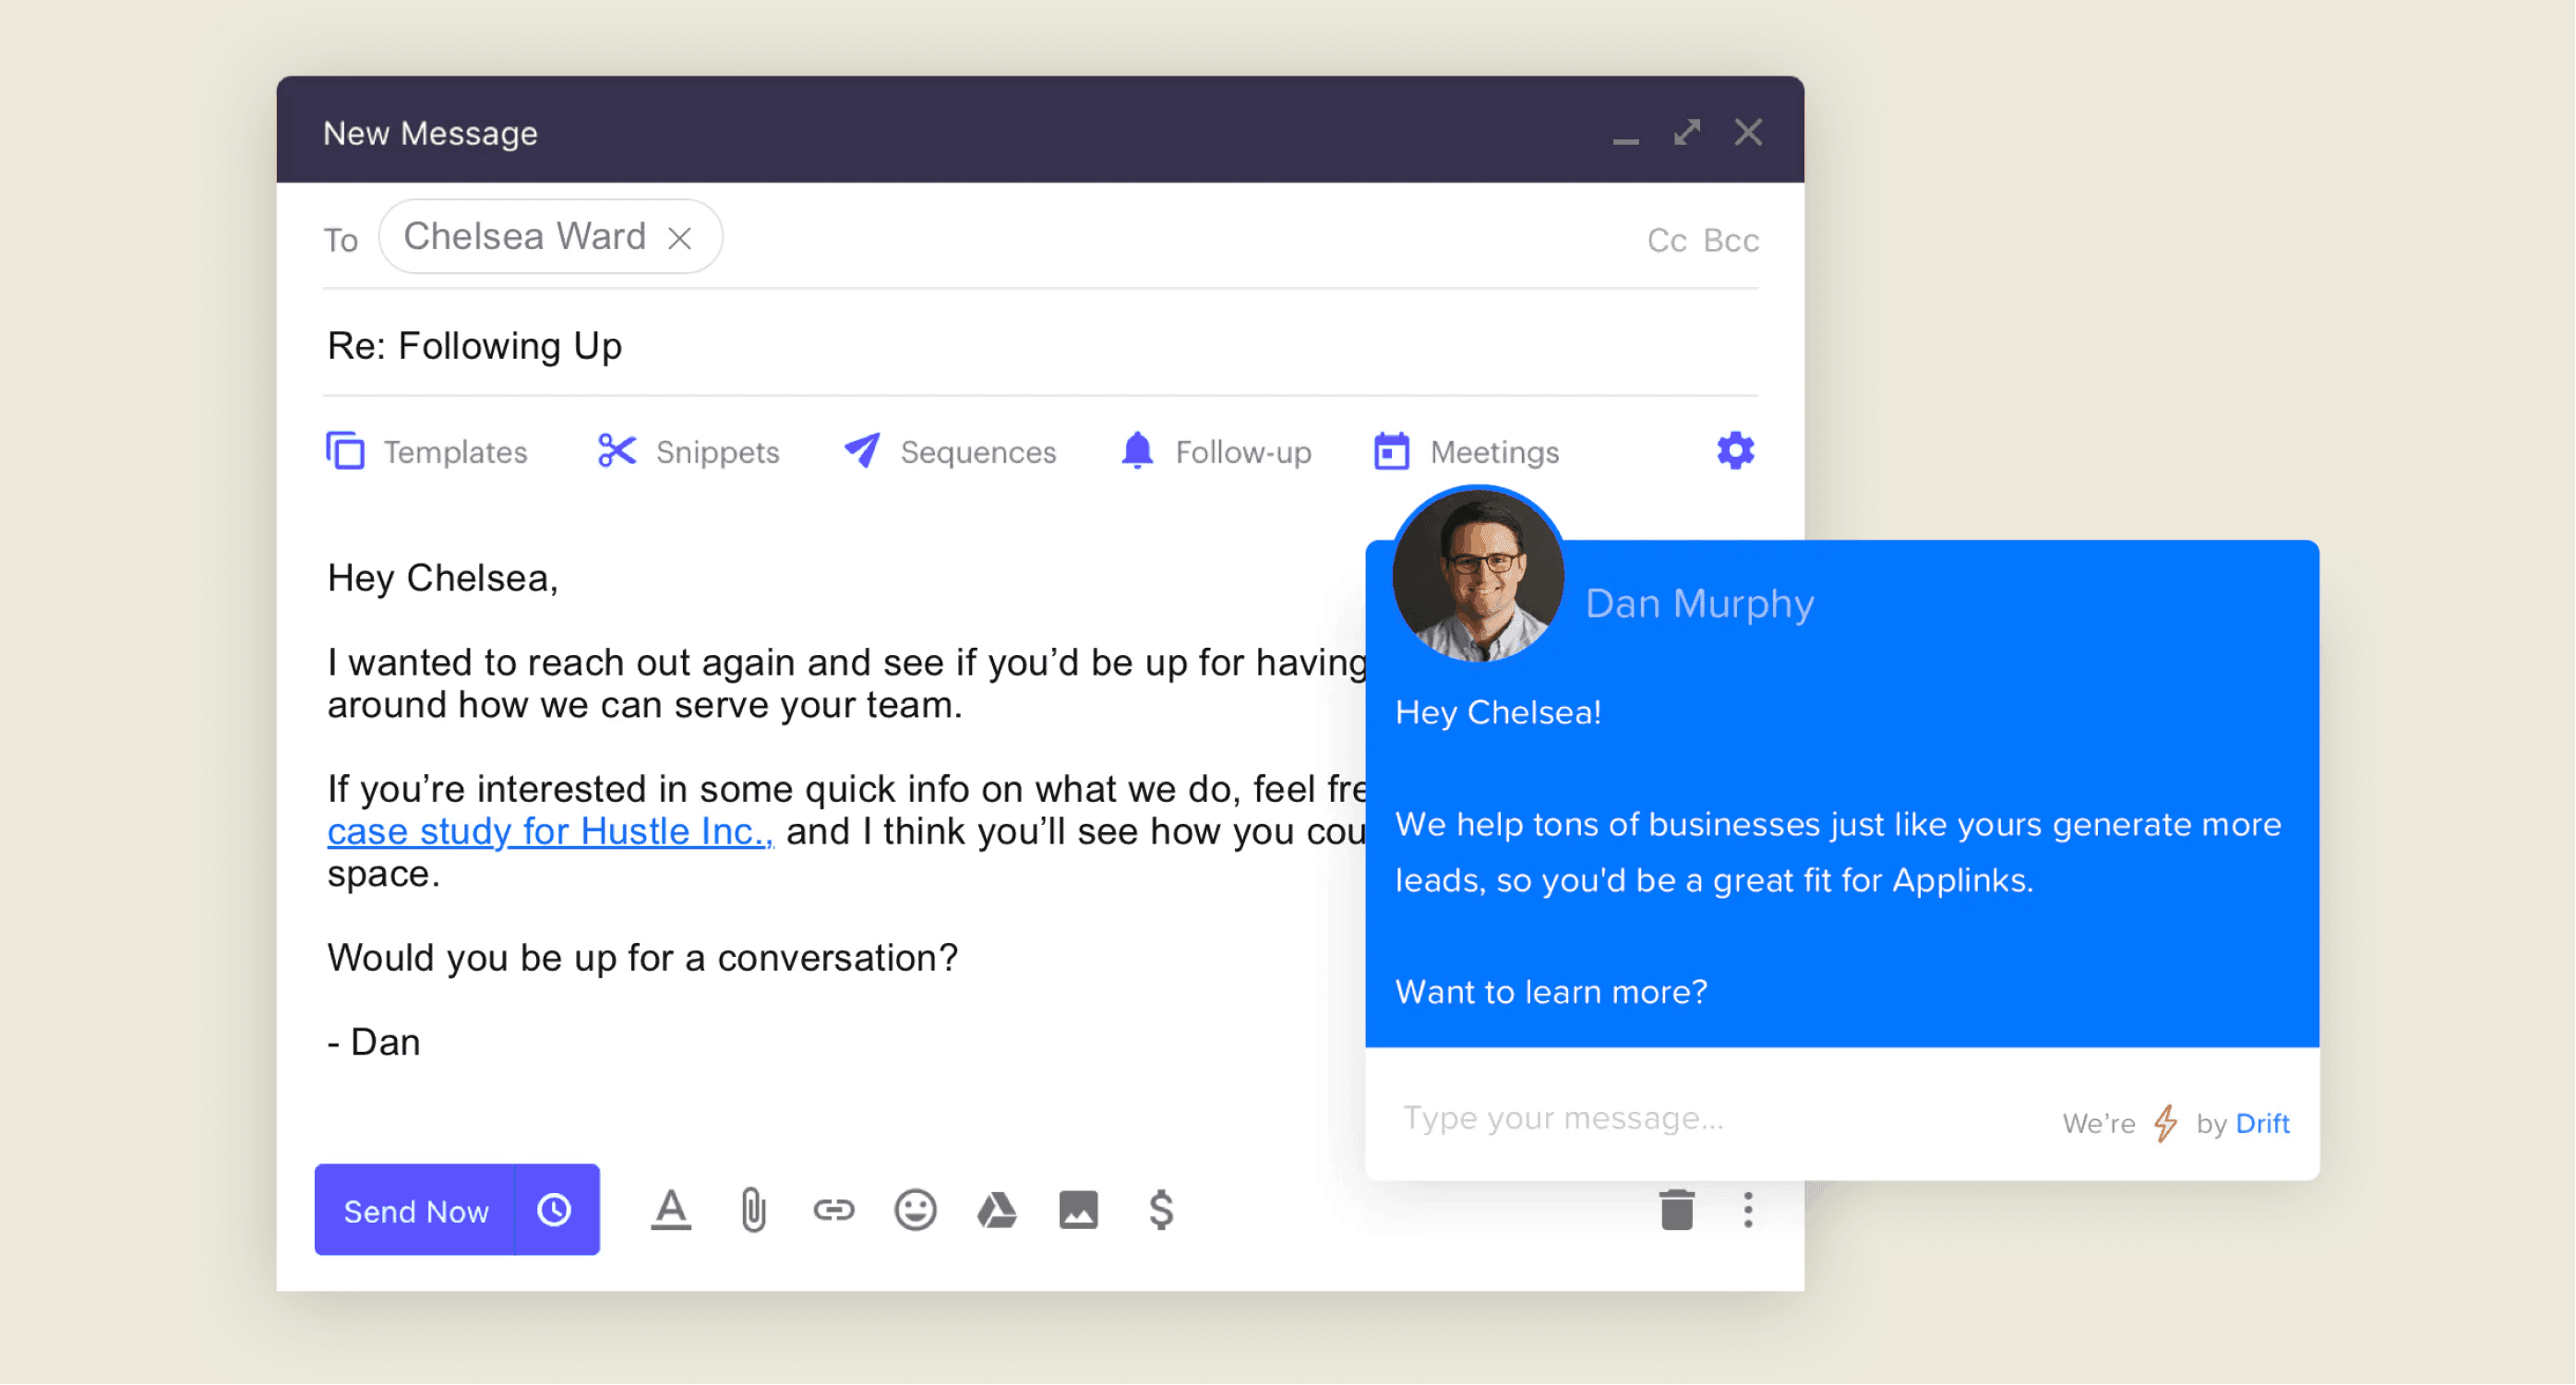Click the Follow-up bell icon
This screenshot has height=1385, width=2576.
pyautogui.click(x=1136, y=450)
